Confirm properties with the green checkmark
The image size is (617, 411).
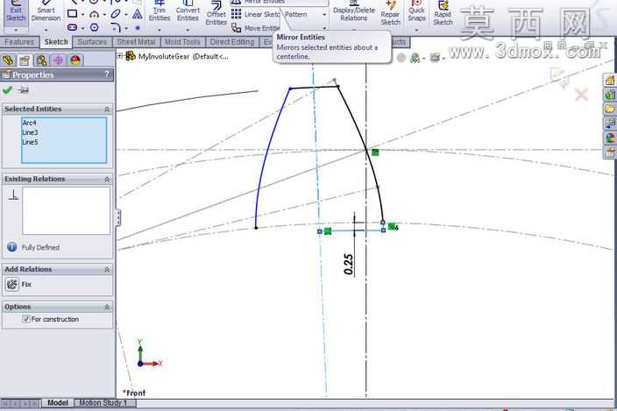[x=7, y=90]
